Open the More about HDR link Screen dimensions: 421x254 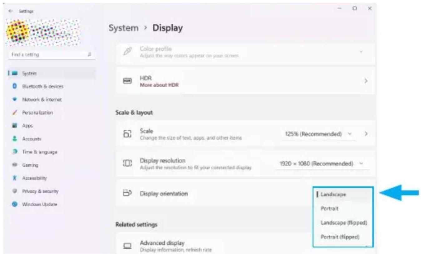click(159, 85)
